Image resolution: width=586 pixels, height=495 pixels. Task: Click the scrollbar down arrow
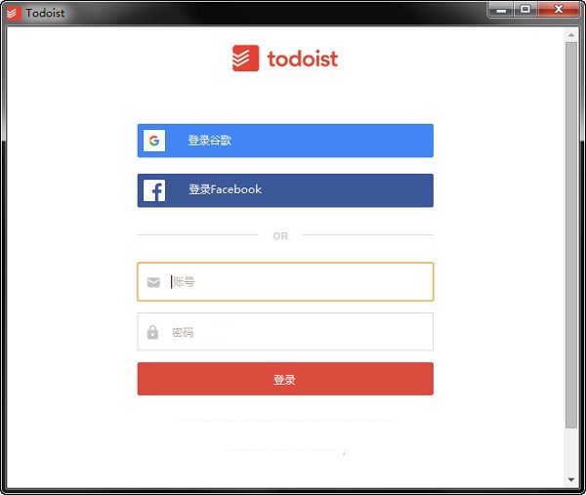(571, 479)
